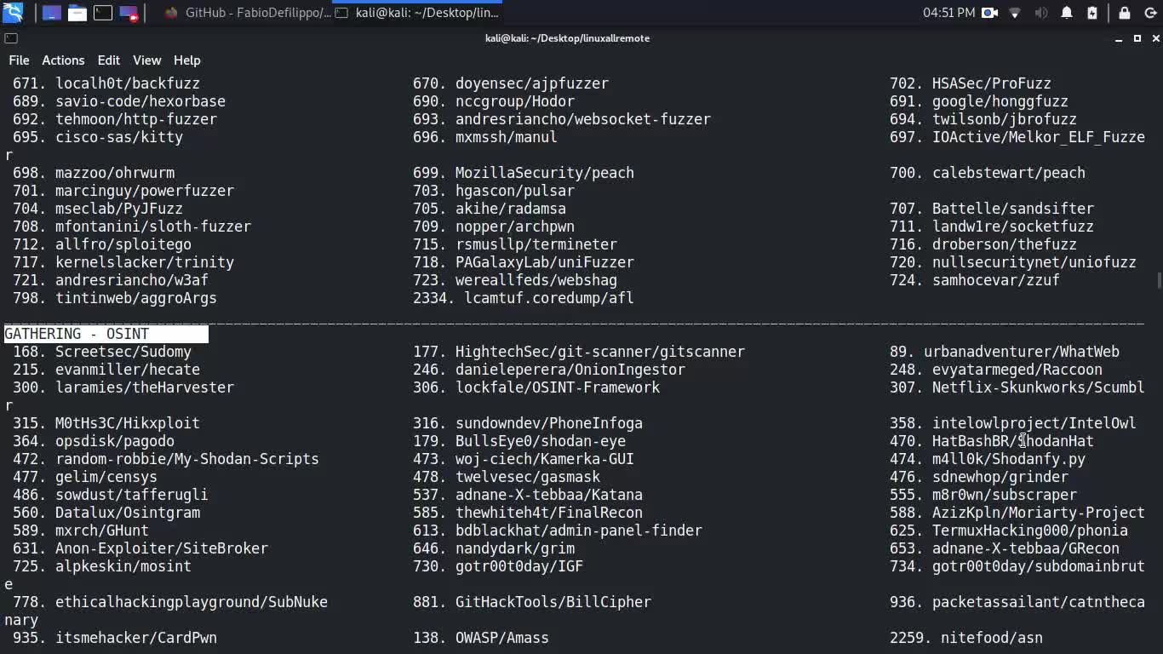Click the screen recording camera tray icon
Image resolution: width=1163 pixels, height=654 pixels.
(990, 13)
